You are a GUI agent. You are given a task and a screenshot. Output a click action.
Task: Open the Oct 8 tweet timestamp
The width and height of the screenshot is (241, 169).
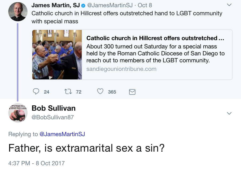(x=145, y=5)
